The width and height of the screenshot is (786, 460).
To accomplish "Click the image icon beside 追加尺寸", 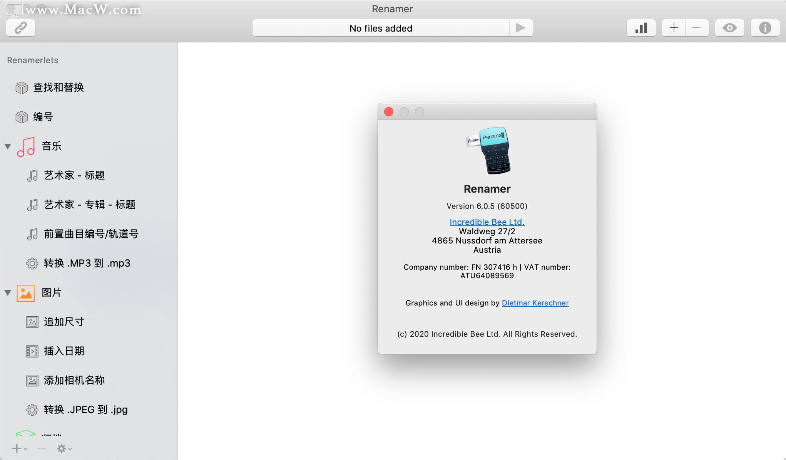I will click(x=32, y=322).
